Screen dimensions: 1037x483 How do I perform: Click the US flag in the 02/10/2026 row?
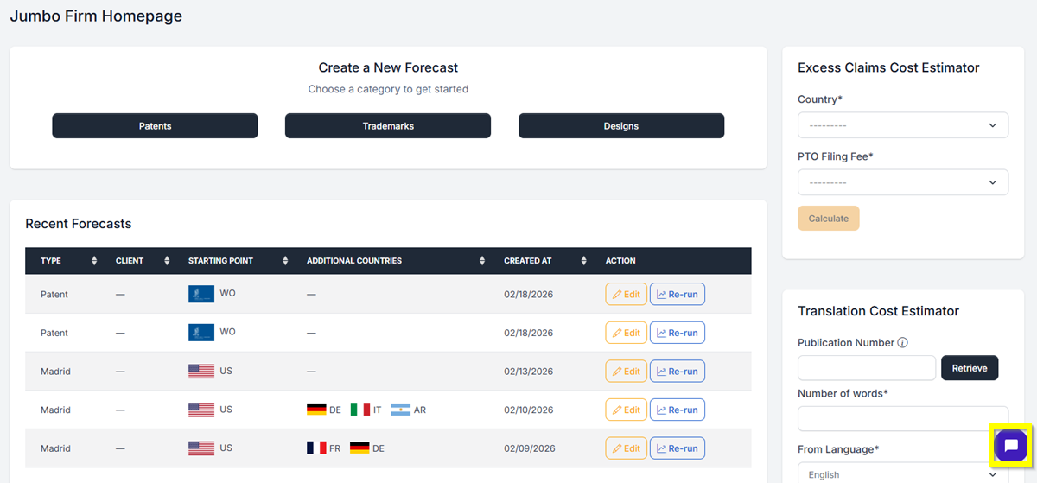(201, 410)
